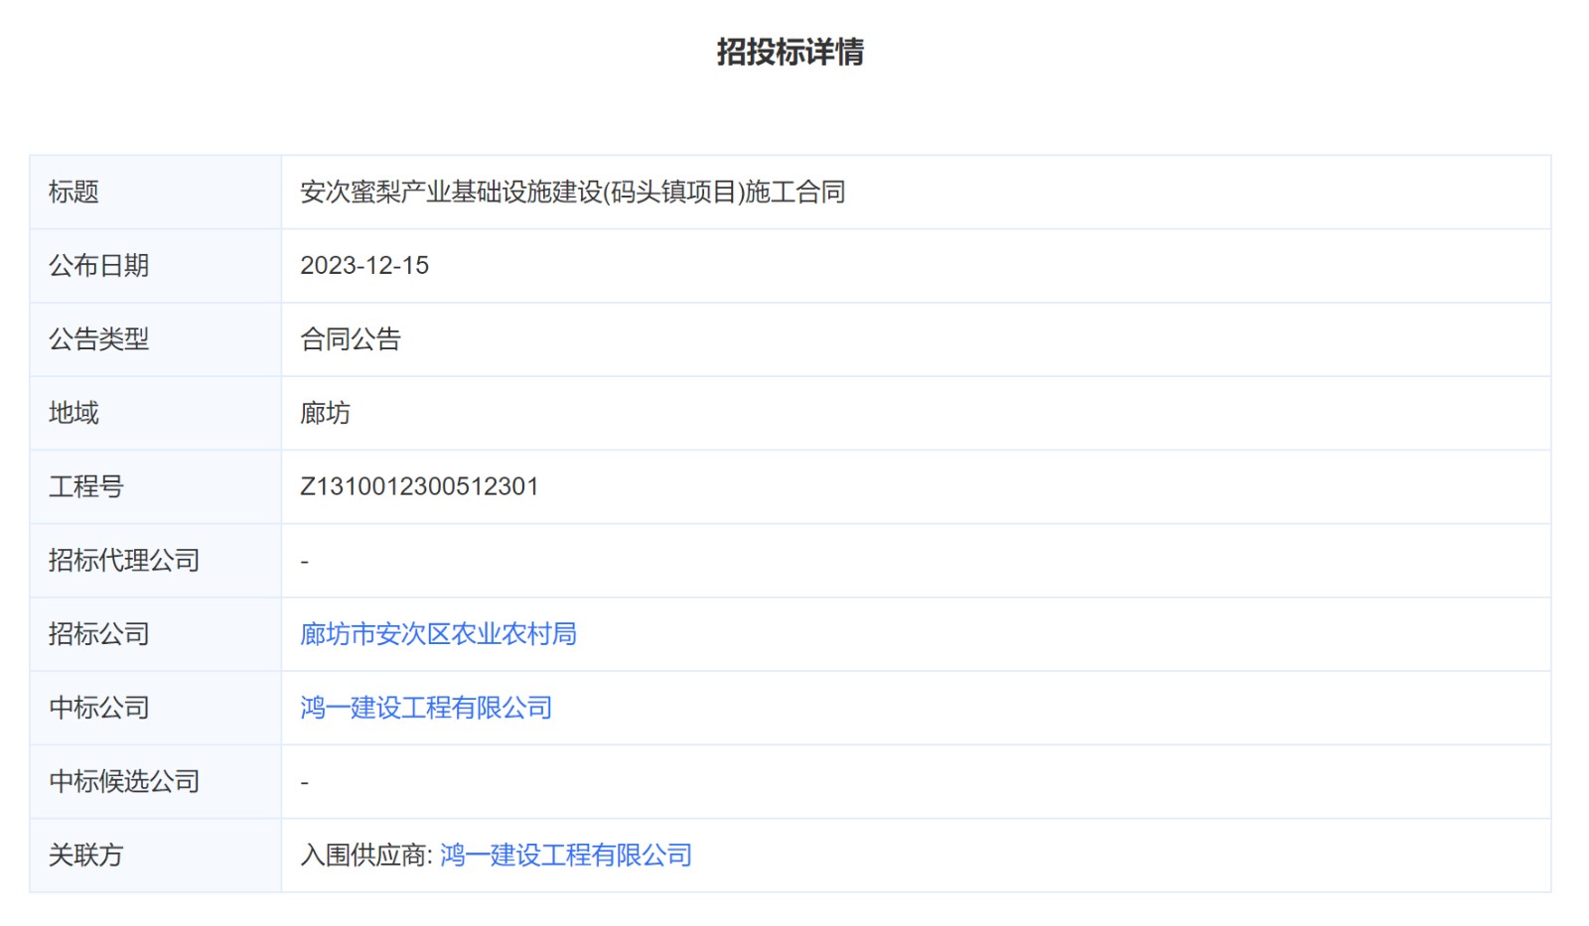Click the 入围供应商 label text

pyautogui.click(x=364, y=856)
